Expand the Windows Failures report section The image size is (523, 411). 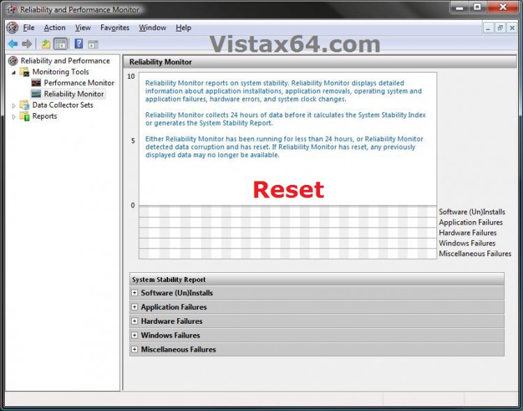135,335
